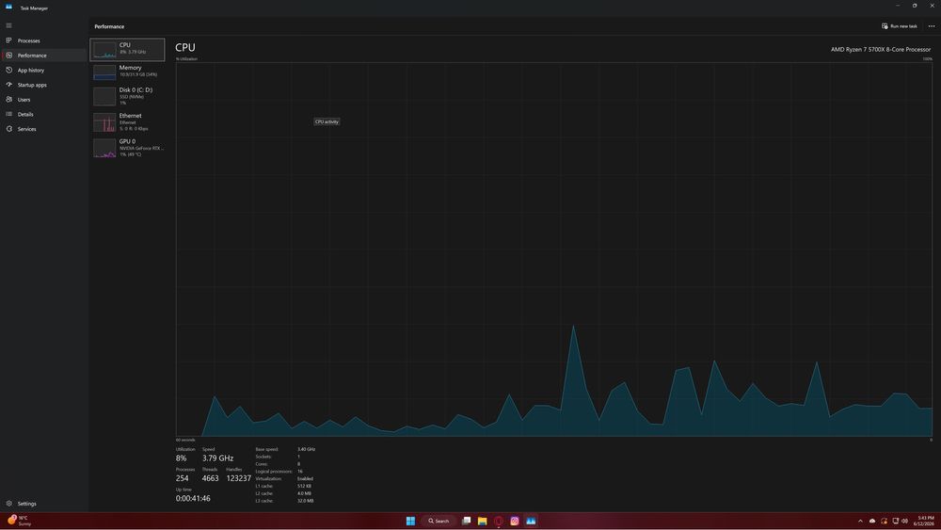Click the taskbar Search box
This screenshot has height=530, width=941.
pyautogui.click(x=439, y=521)
